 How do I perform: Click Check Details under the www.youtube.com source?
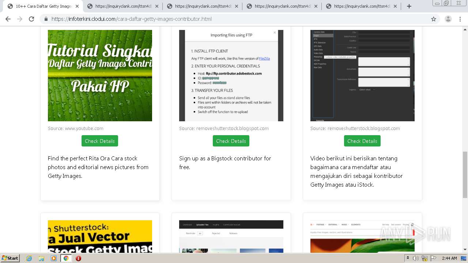pyautogui.click(x=100, y=141)
